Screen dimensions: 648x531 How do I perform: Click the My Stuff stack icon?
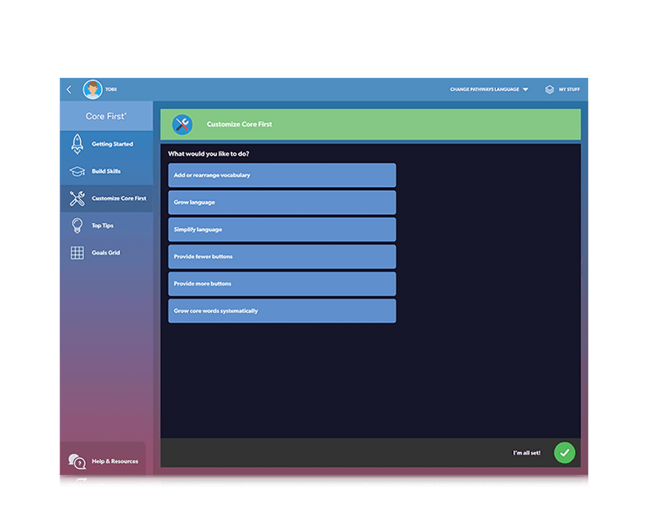(x=549, y=89)
